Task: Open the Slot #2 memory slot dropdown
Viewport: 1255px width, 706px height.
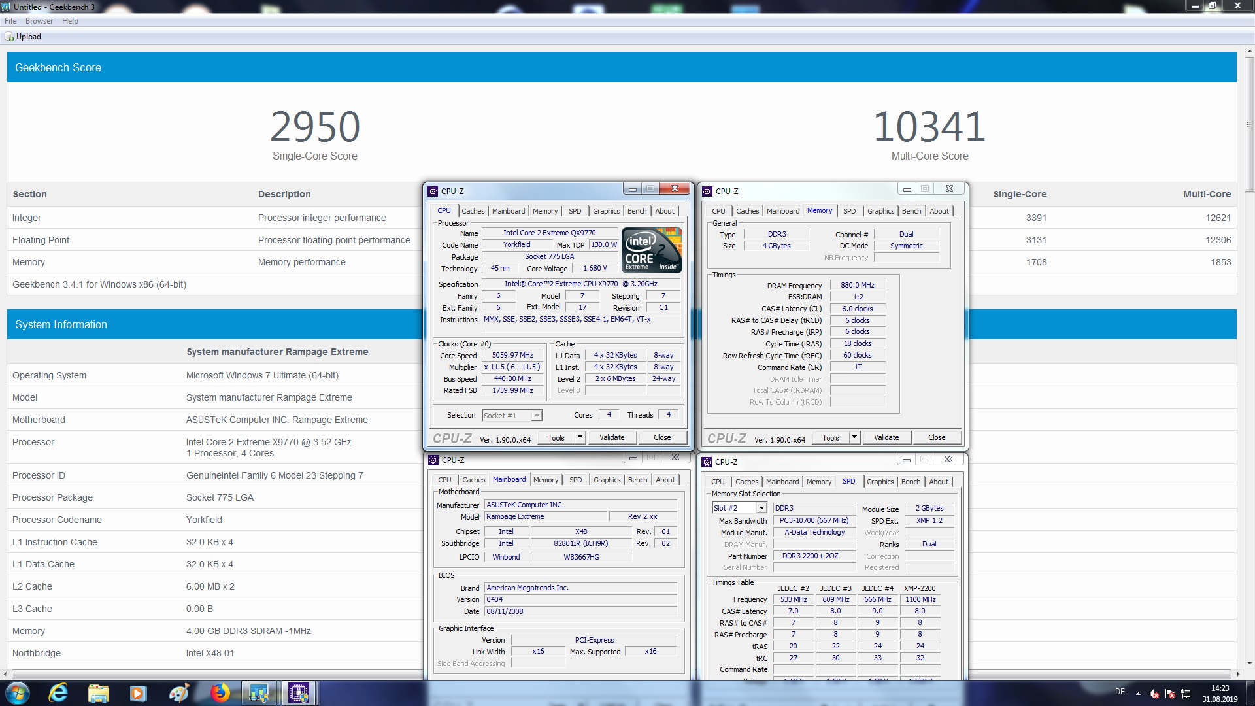Action: tap(739, 508)
